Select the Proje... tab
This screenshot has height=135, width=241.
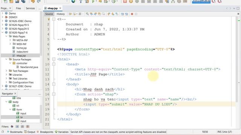(5, 8)
